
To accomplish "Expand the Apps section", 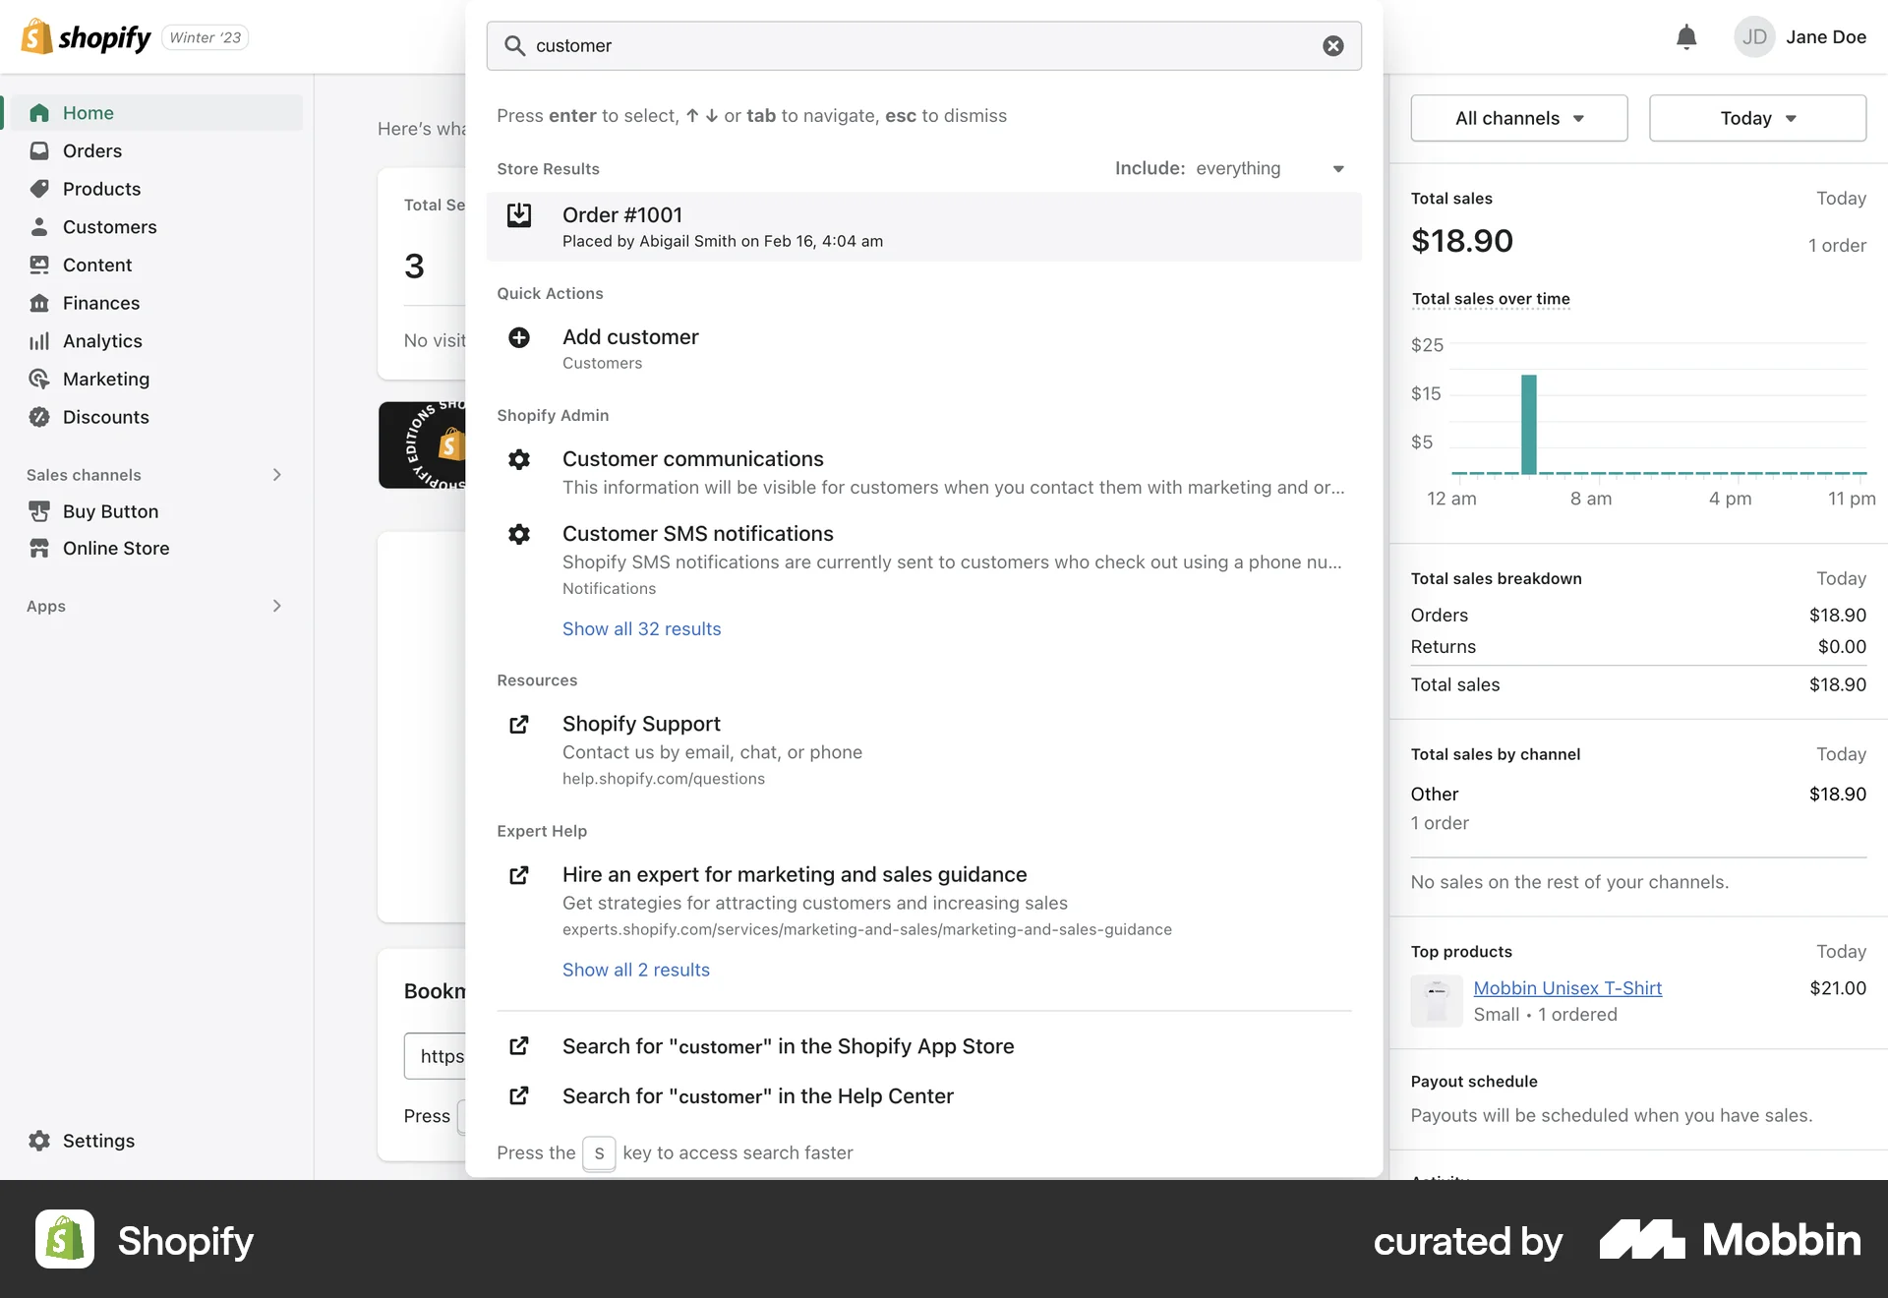I will [276, 606].
